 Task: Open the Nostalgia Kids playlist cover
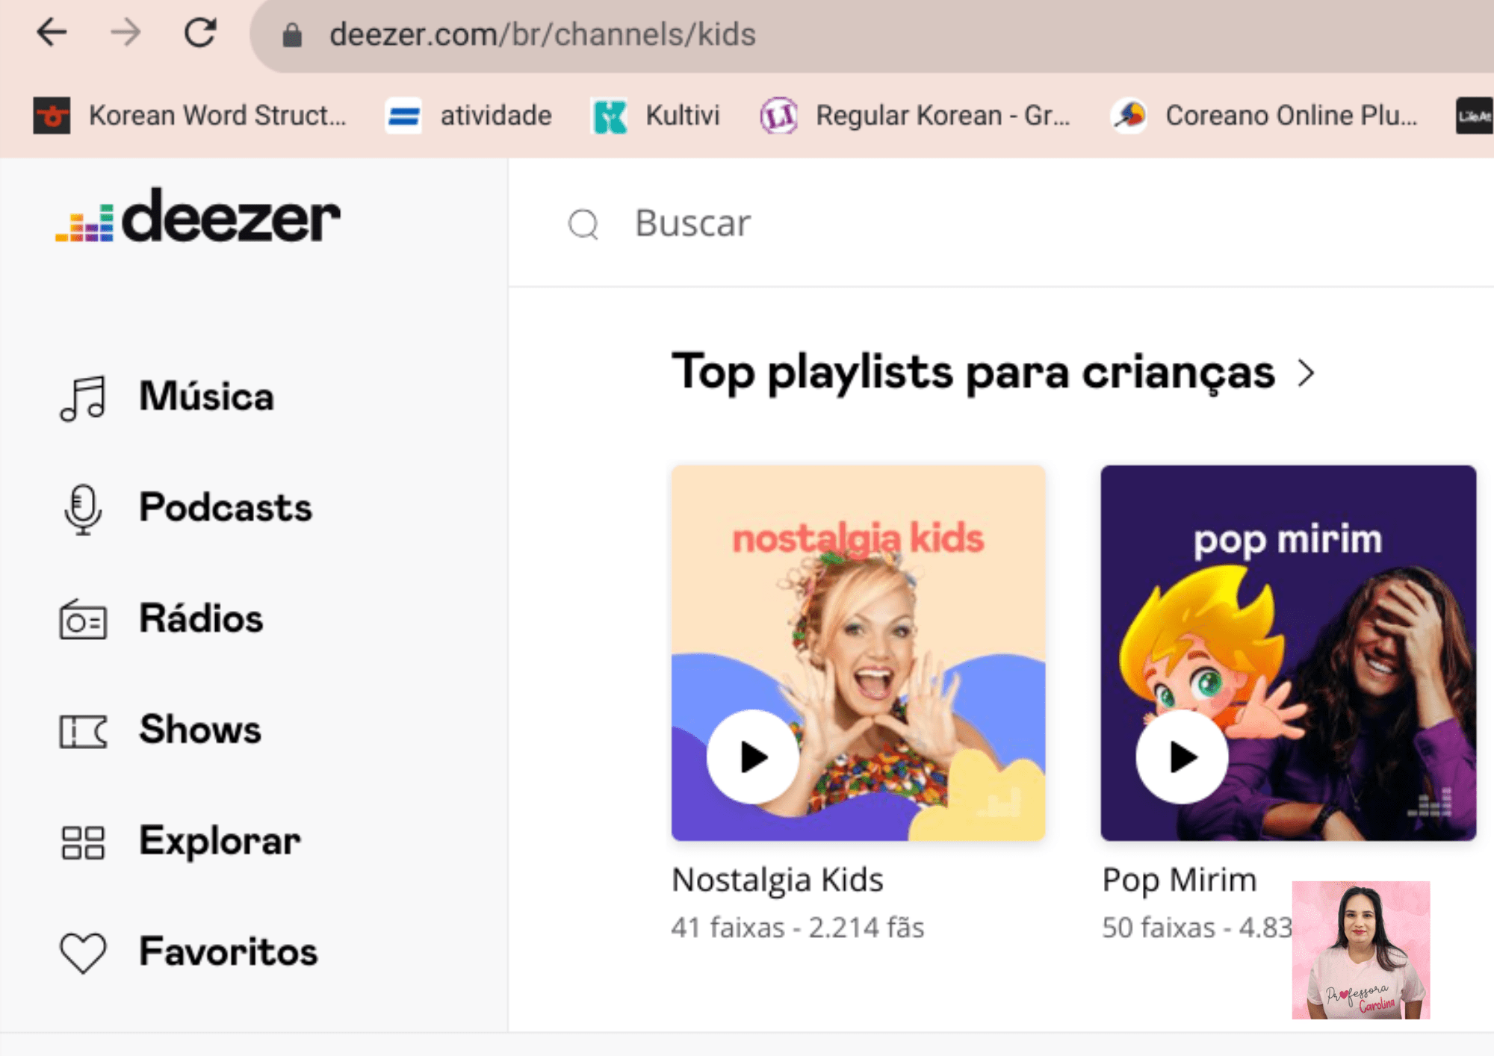[858, 653]
